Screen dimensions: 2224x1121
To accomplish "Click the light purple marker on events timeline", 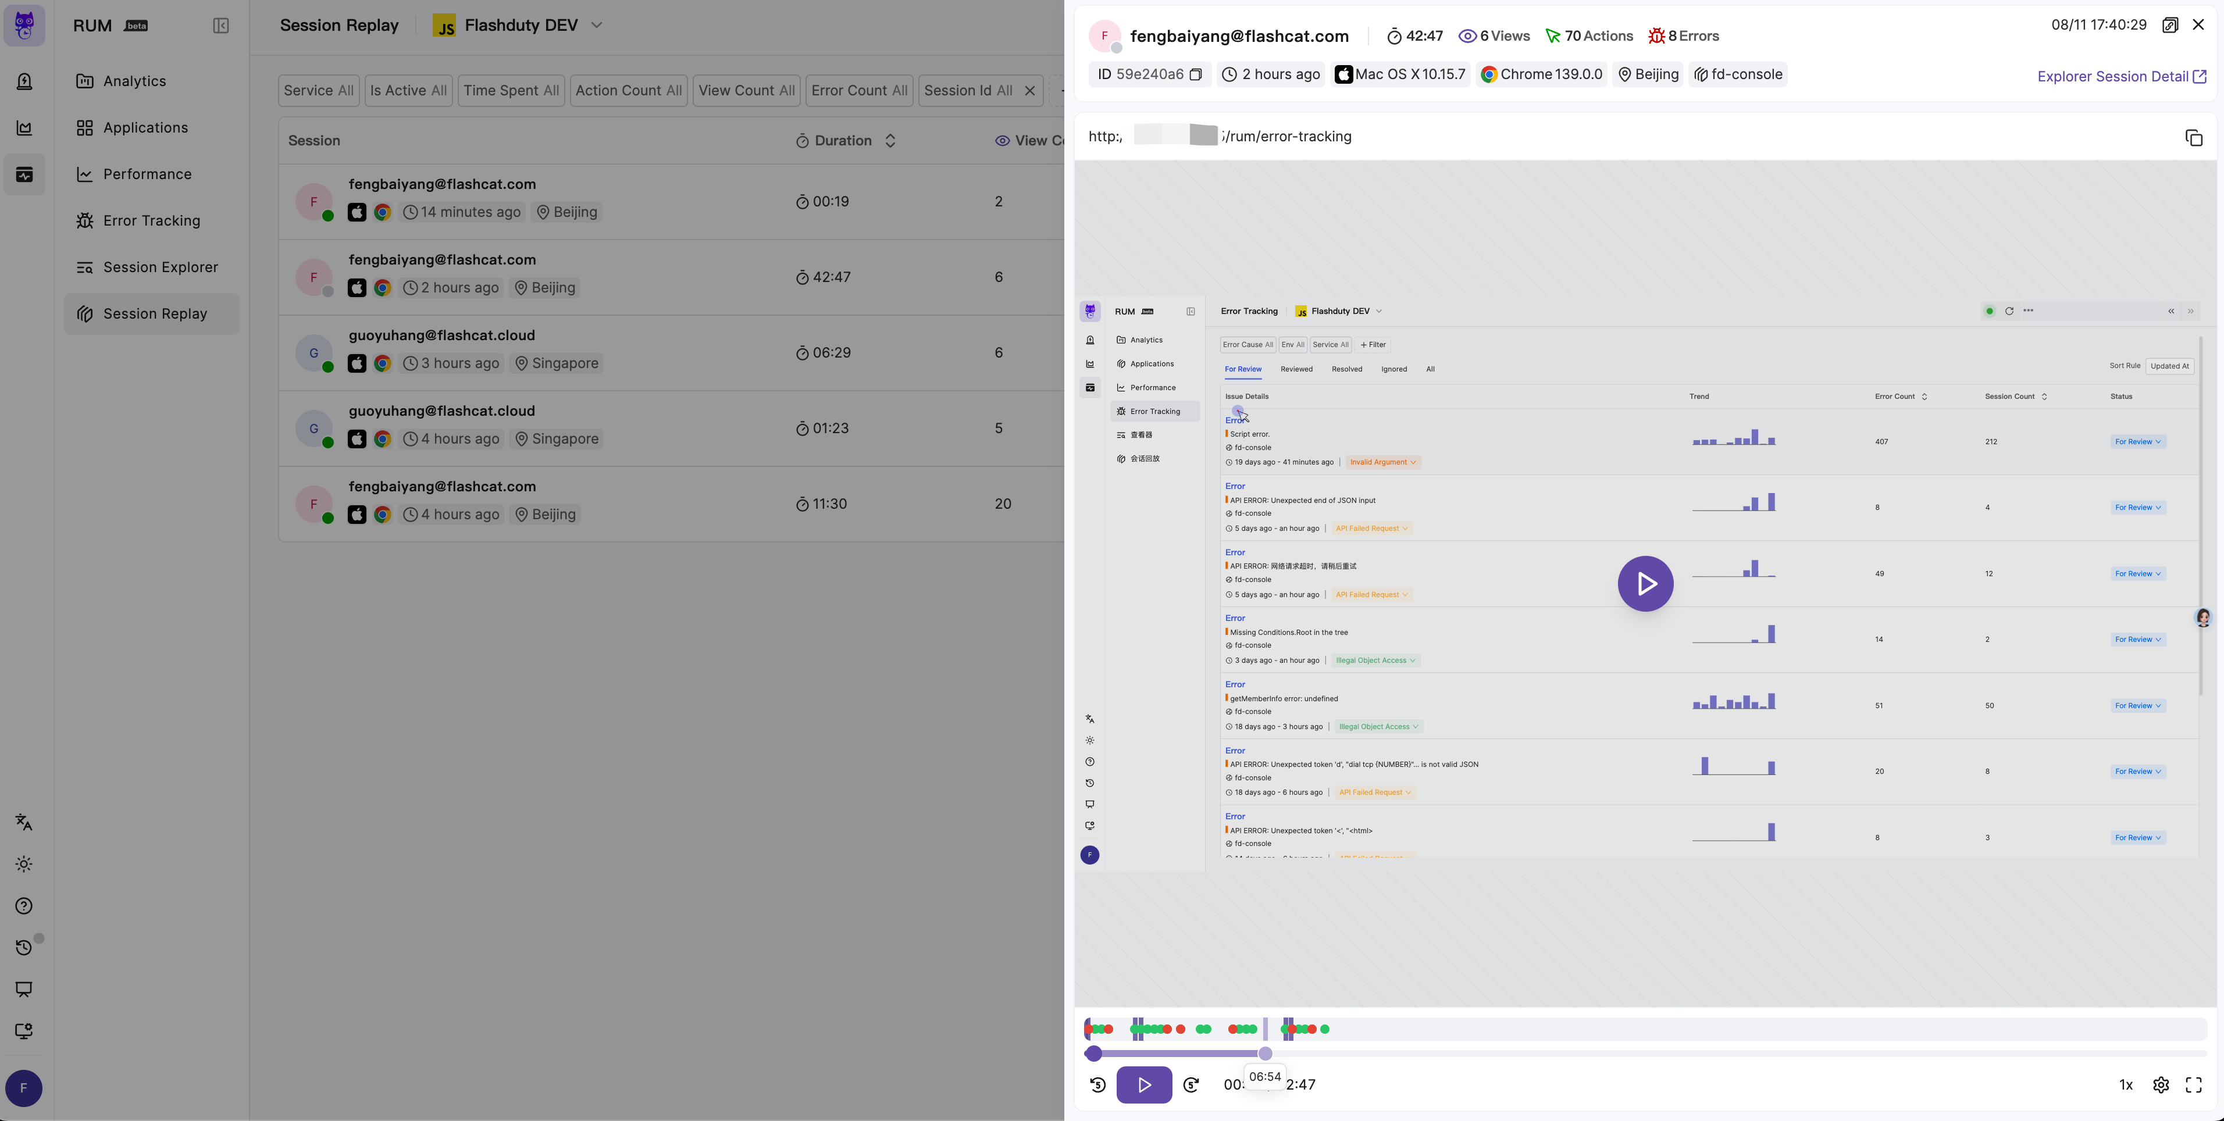I will pos(1265,1029).
